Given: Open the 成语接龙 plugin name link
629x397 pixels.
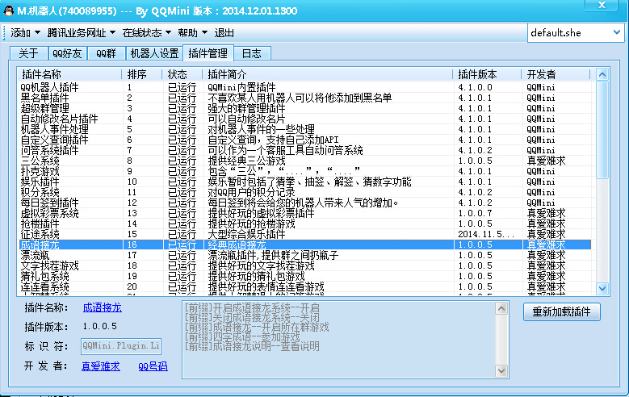Looking at the screenshot, I should 103,307.
